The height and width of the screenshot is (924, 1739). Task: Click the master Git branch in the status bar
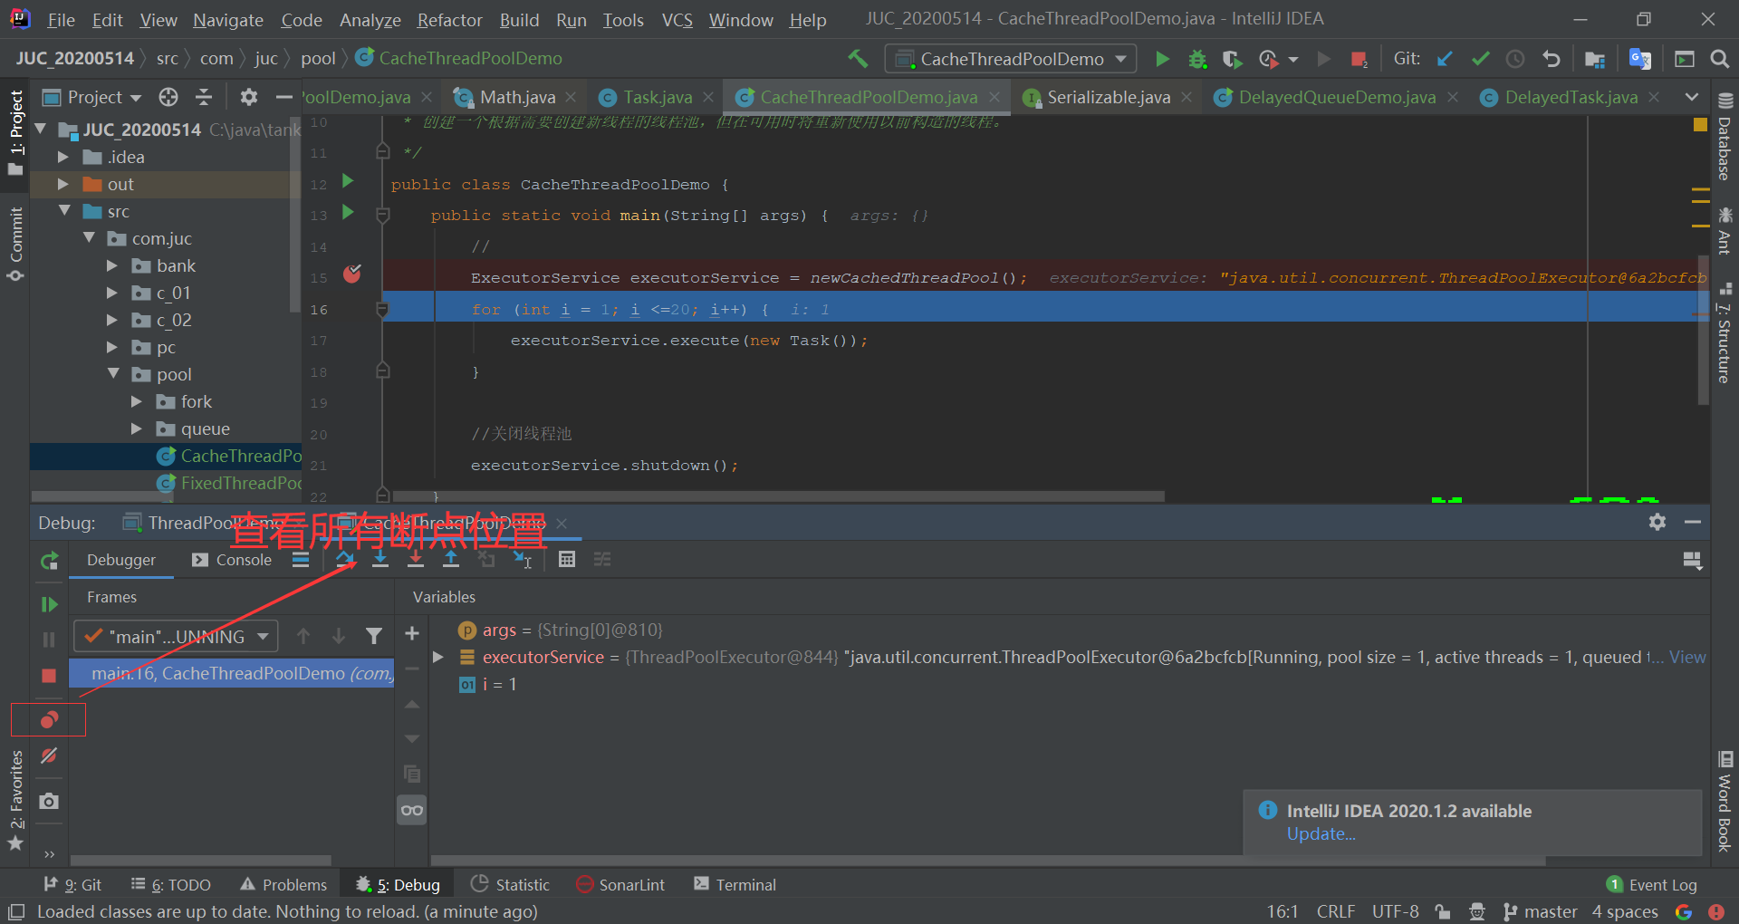point(1541,911)
